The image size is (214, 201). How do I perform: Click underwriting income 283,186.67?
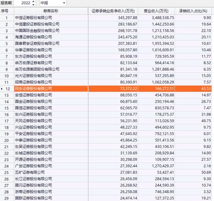127,24
